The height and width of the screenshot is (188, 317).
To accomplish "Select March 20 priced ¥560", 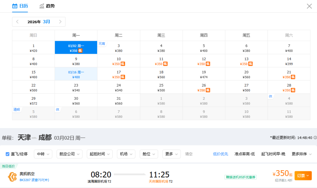I will (x=246, y=74).
